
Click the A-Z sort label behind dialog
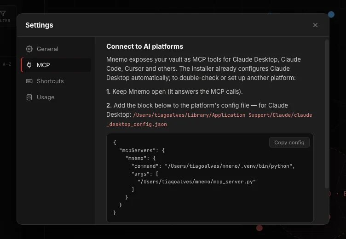pos(7,64)
